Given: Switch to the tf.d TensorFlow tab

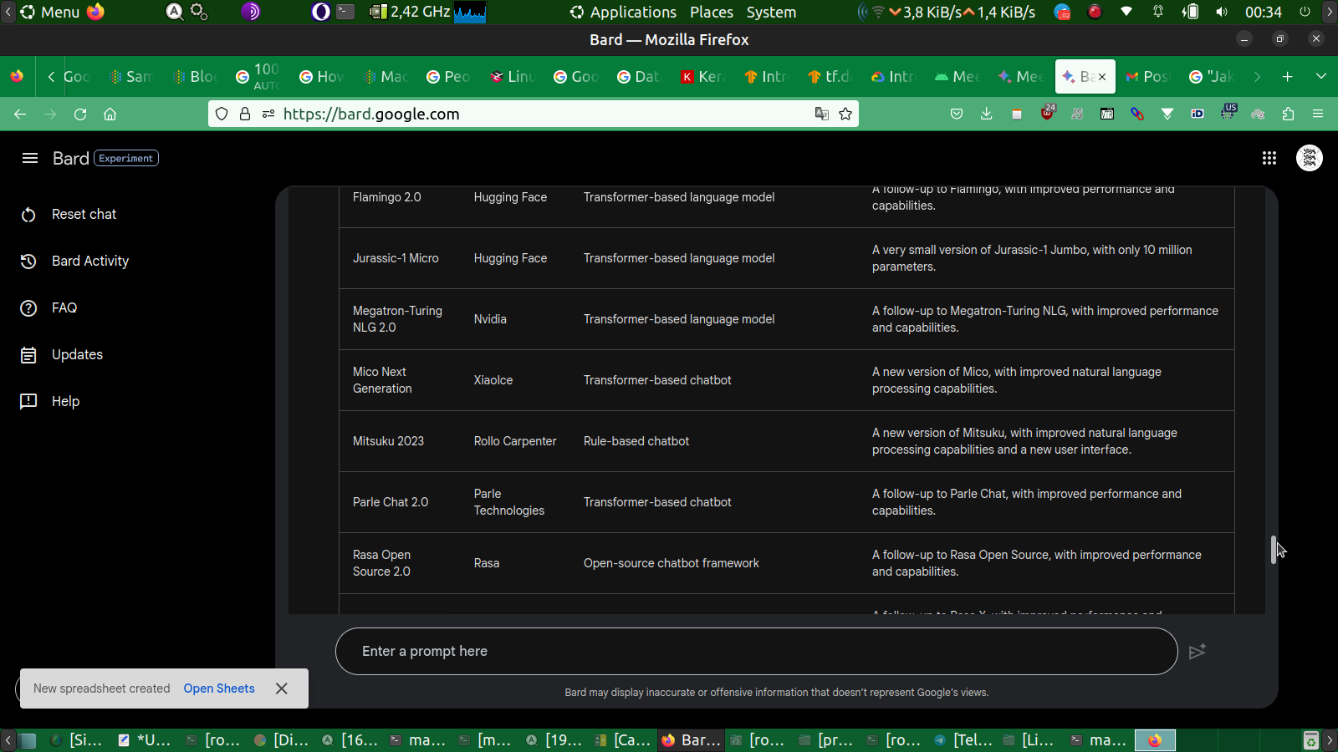Looking at the screenshot, I should pos(830,76).
